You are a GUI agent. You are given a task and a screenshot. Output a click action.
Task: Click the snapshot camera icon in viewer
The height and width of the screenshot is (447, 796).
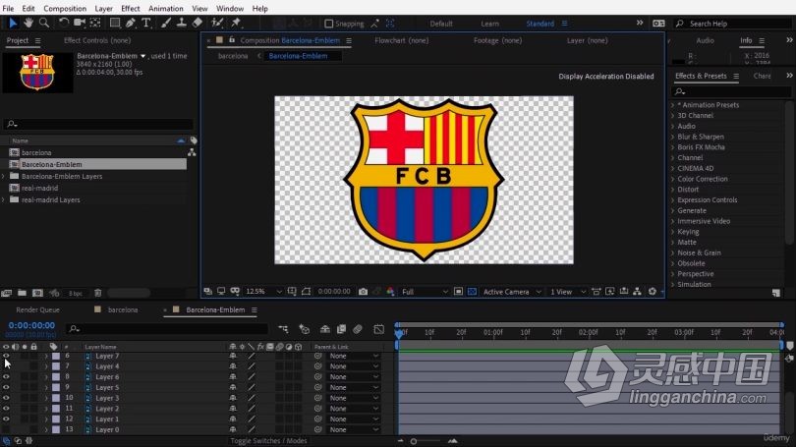[x=363, y=292]
